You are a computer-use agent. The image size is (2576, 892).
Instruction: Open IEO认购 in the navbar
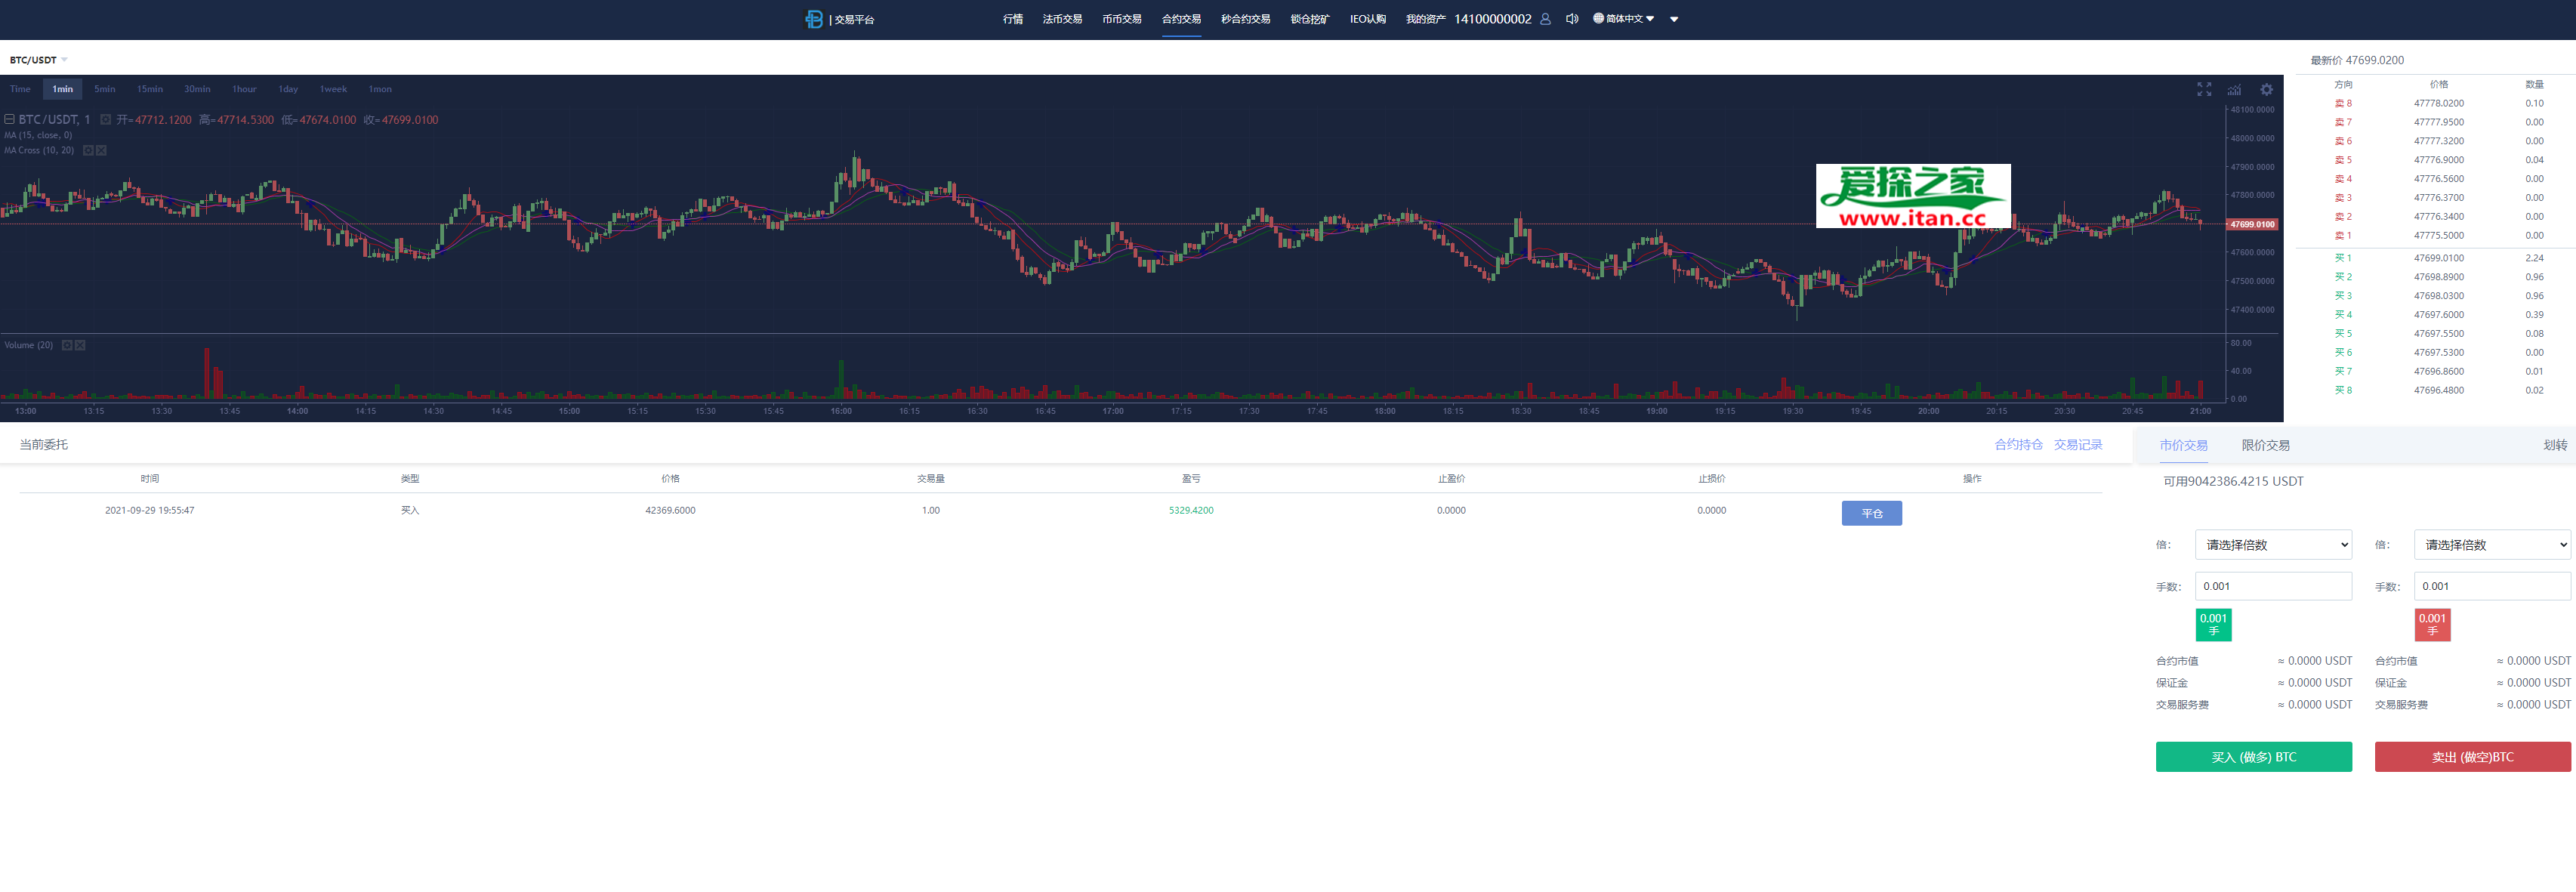click(1368, 19)
